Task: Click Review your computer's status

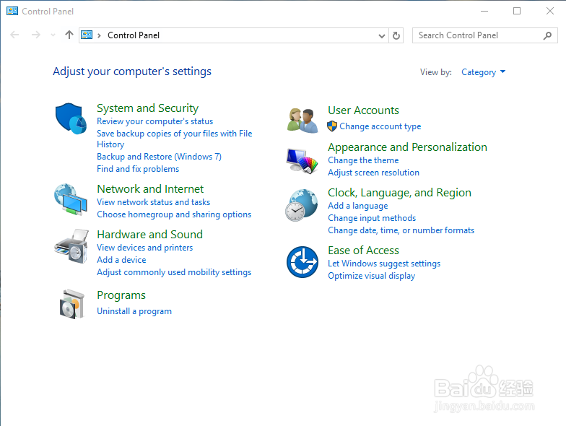Action: coord(154,121)
